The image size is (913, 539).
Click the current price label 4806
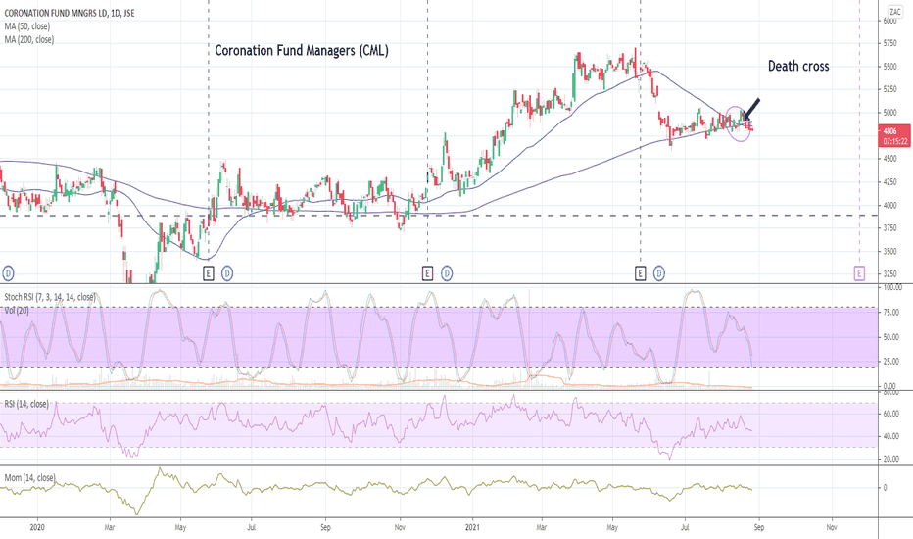[889, 131]
